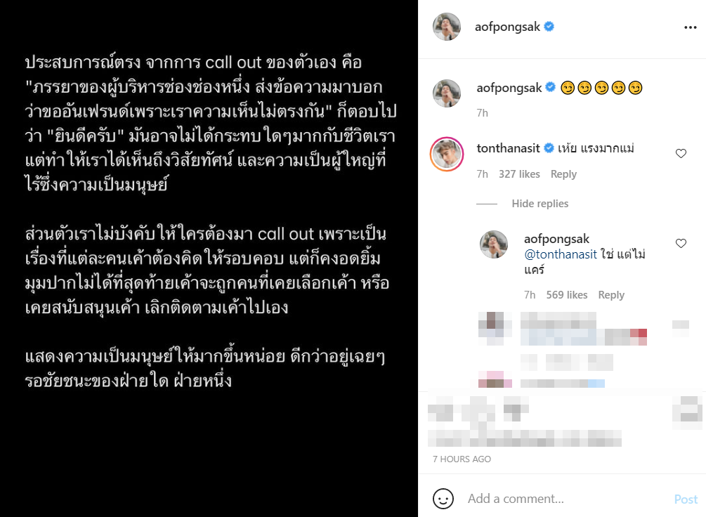This screenshot has width=706, height=517.
Task: Click aofpongsak's avatar next to the caption
Action: pyautogui.click(x=447, y=93)
